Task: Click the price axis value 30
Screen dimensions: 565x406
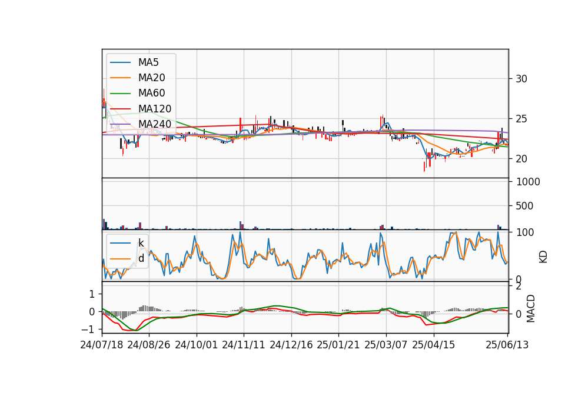Action: point(521,79)
